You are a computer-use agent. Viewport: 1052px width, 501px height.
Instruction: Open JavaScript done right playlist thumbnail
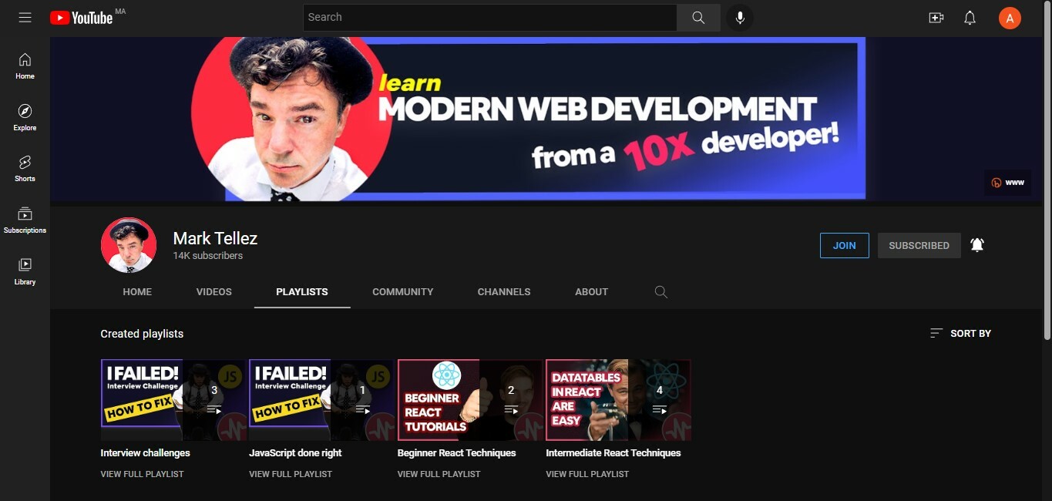[x=322, y=400]
